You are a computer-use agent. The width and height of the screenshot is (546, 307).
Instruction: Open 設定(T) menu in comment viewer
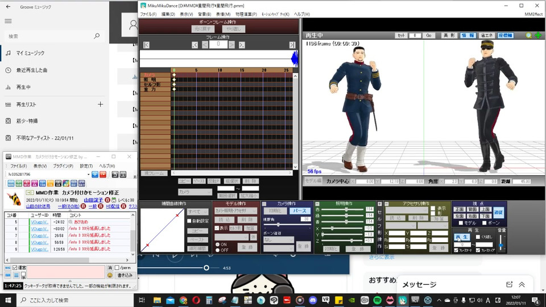[x=86, y=166]
